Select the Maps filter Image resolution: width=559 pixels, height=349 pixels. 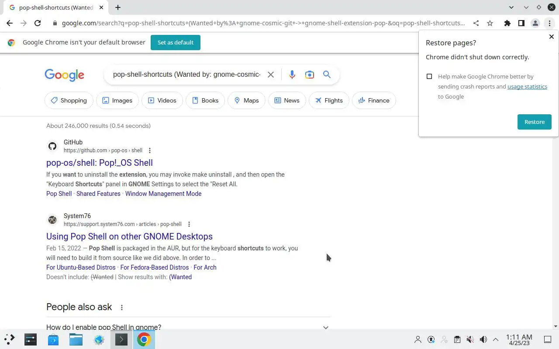tap(246, 100)
